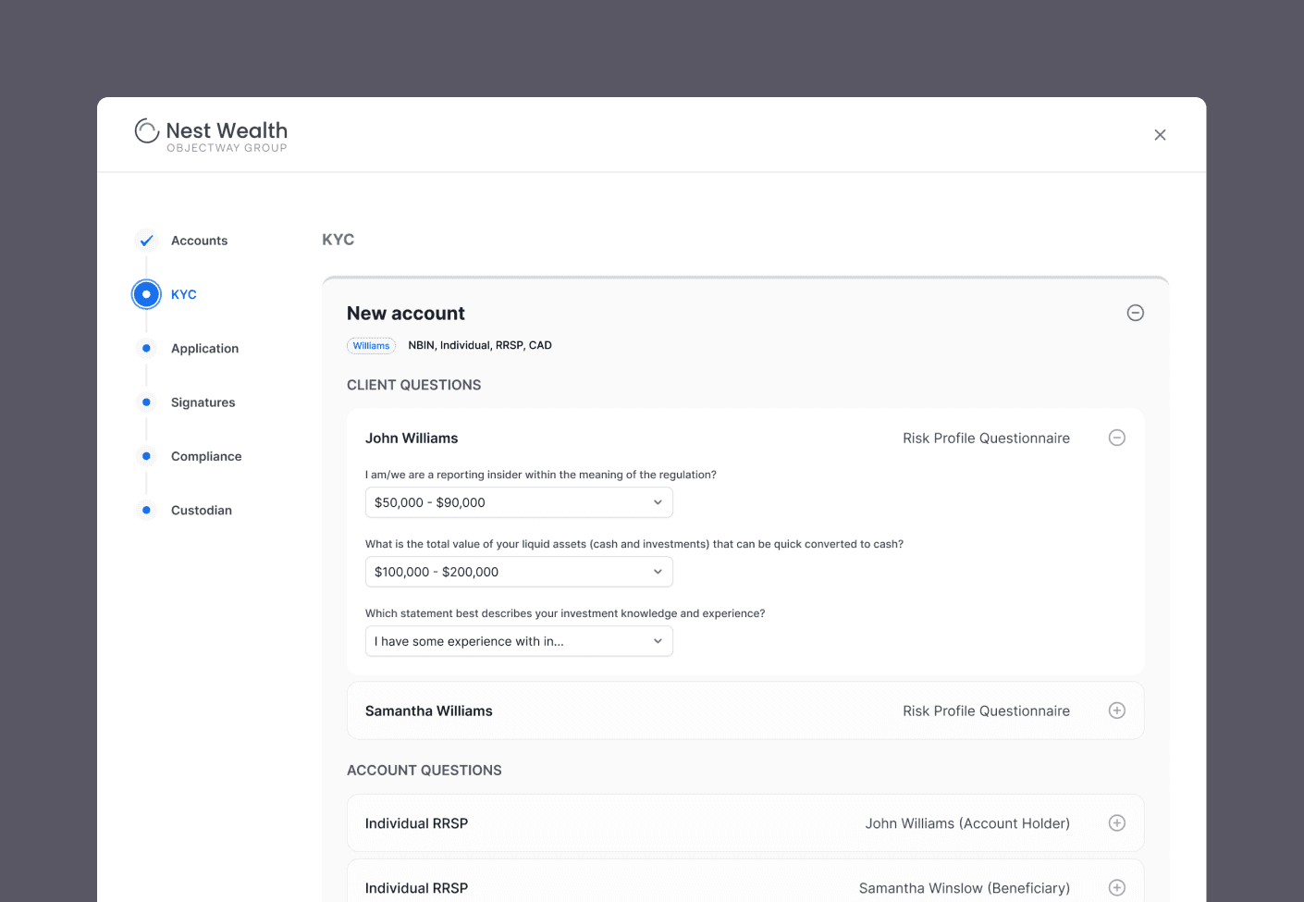Click the Application step dot
This screenshot has height=902, width=1304.
[146, 348]
